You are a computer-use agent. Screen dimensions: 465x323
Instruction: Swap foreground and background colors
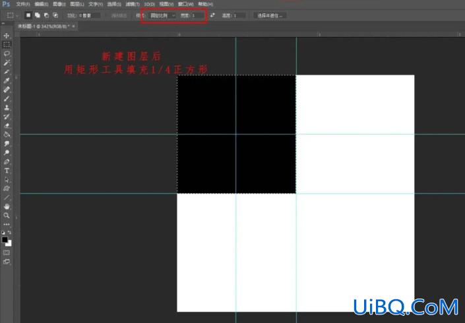click(x=9, y=233)
